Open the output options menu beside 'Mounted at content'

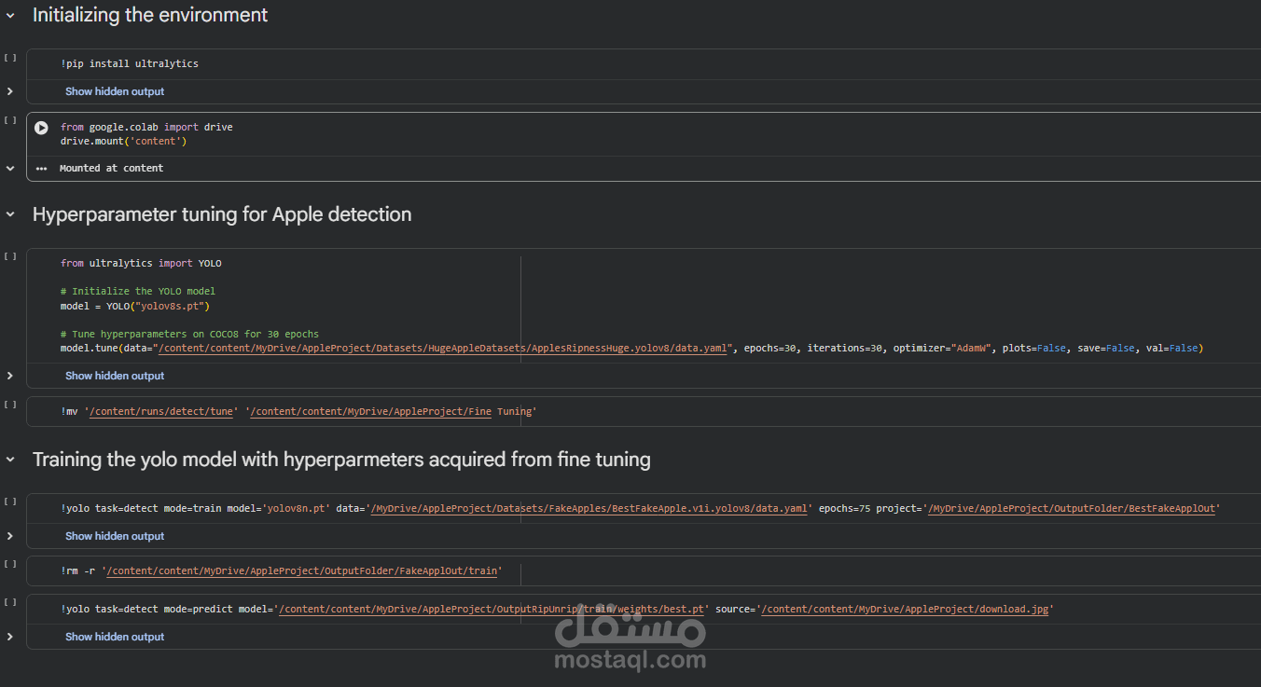[41, 169]
